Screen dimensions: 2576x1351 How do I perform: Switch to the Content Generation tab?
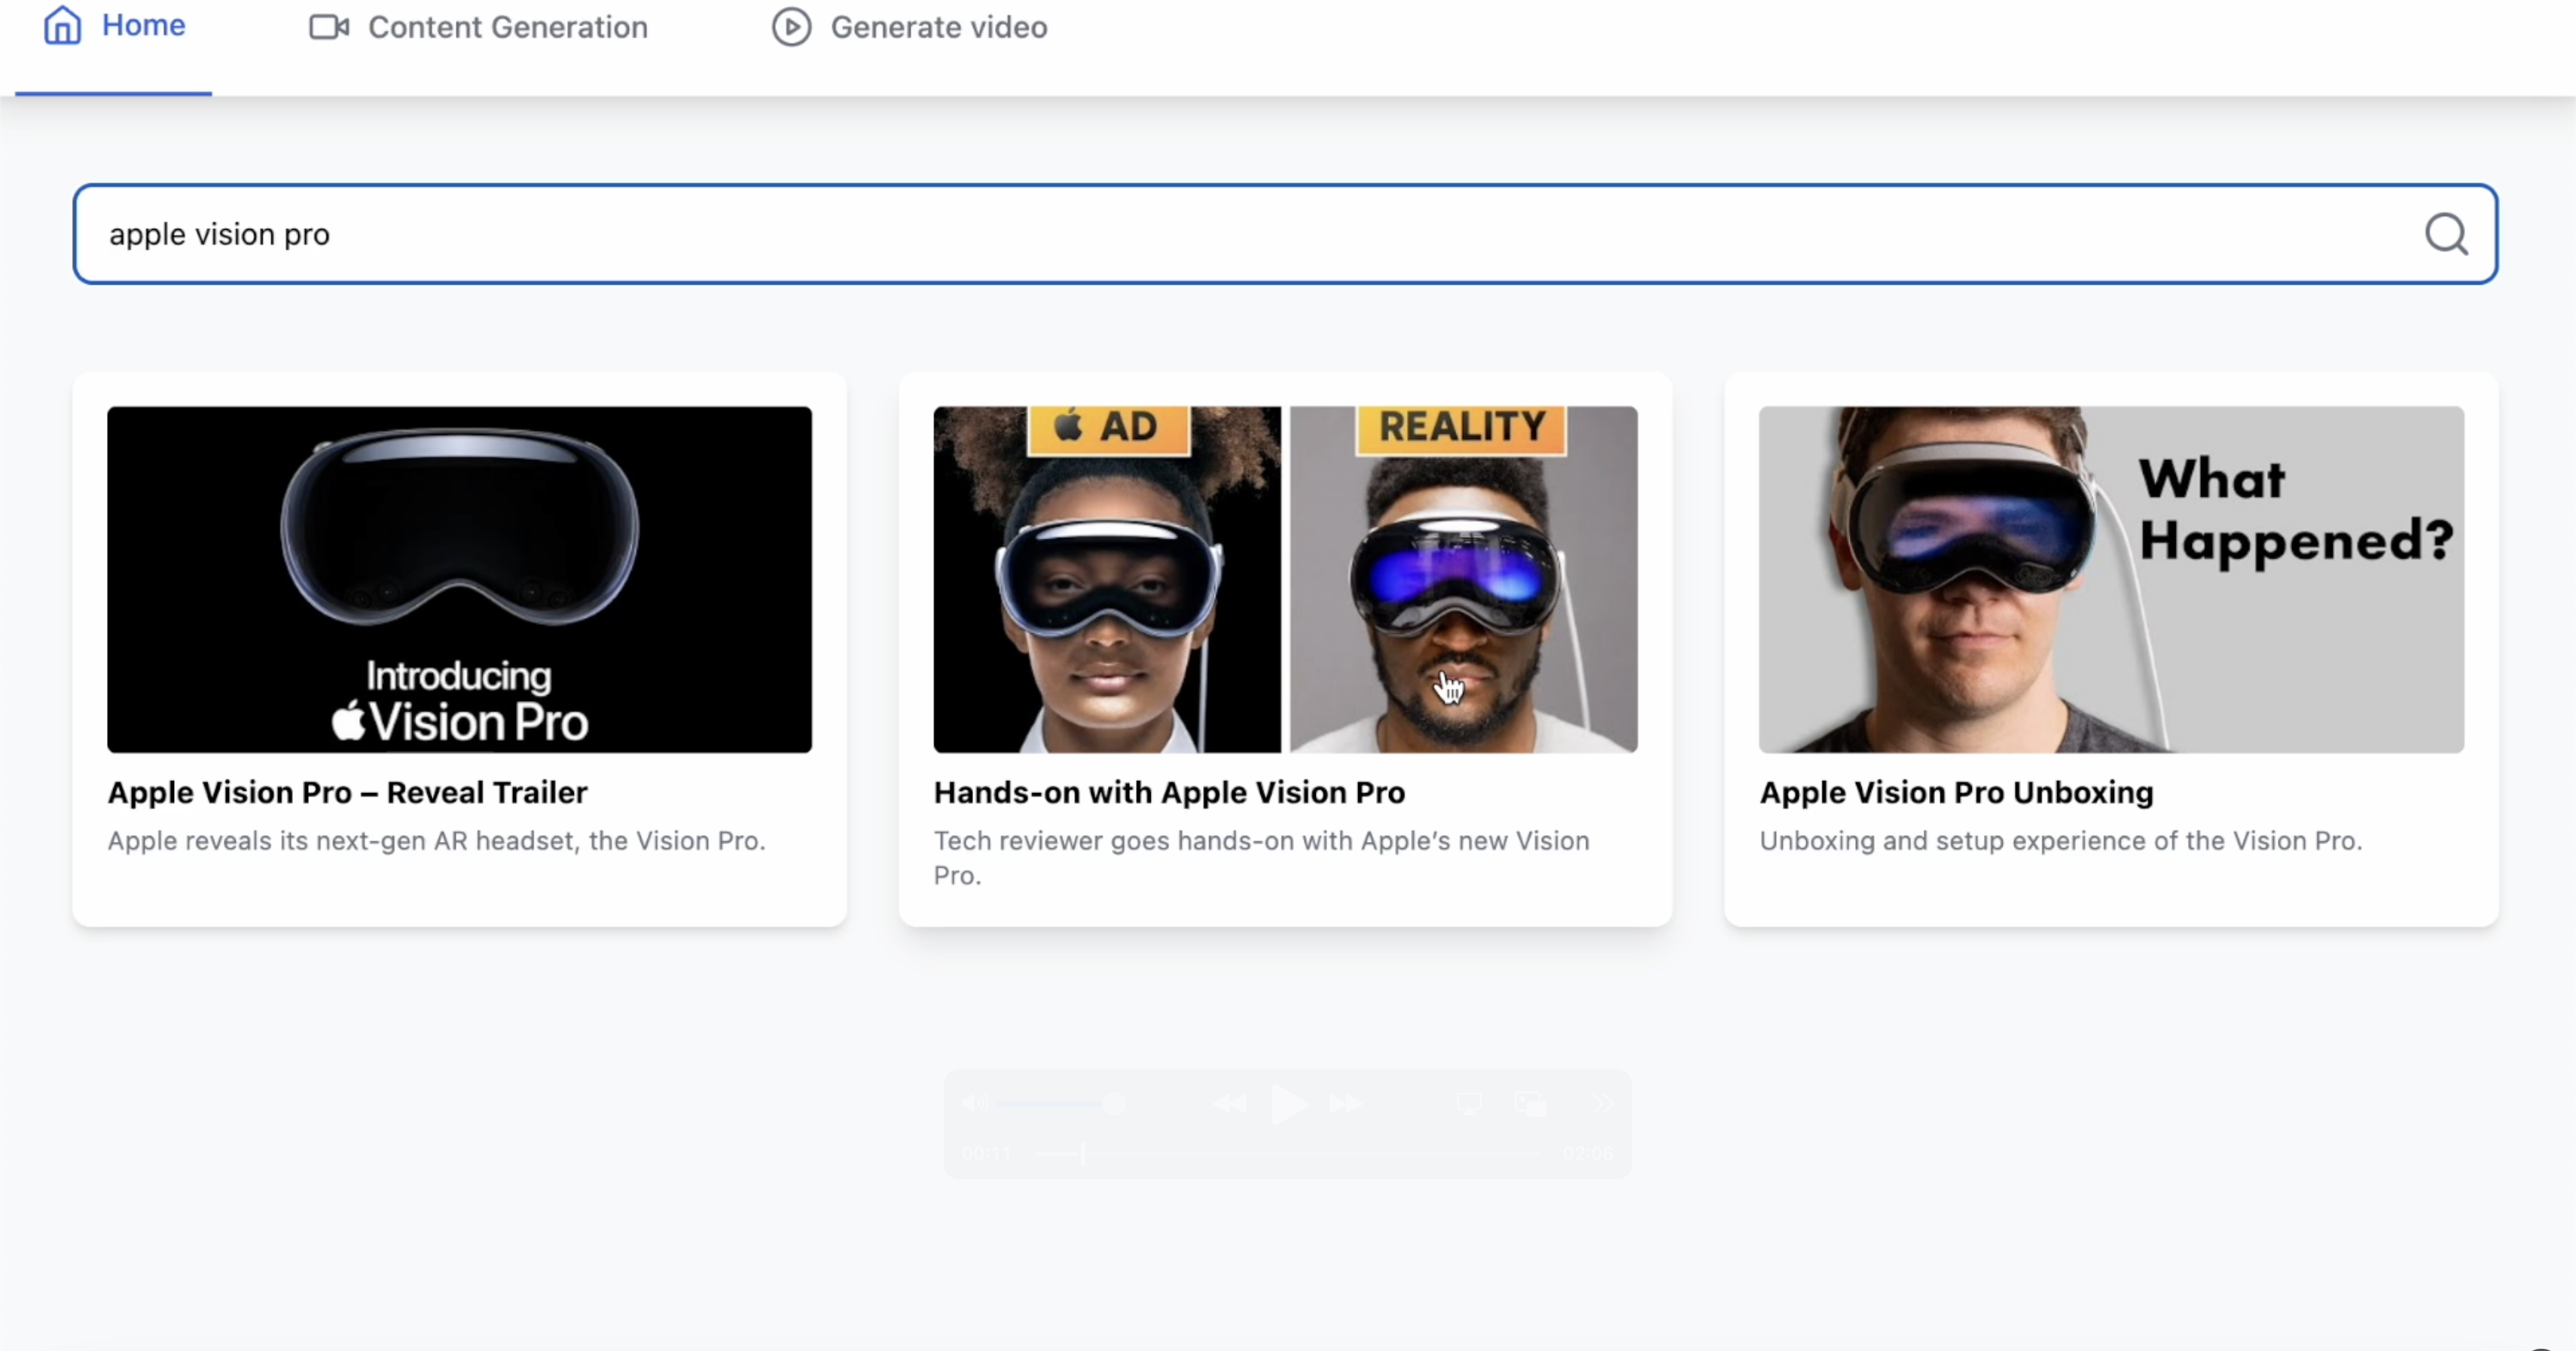click(x=507, y=27)
